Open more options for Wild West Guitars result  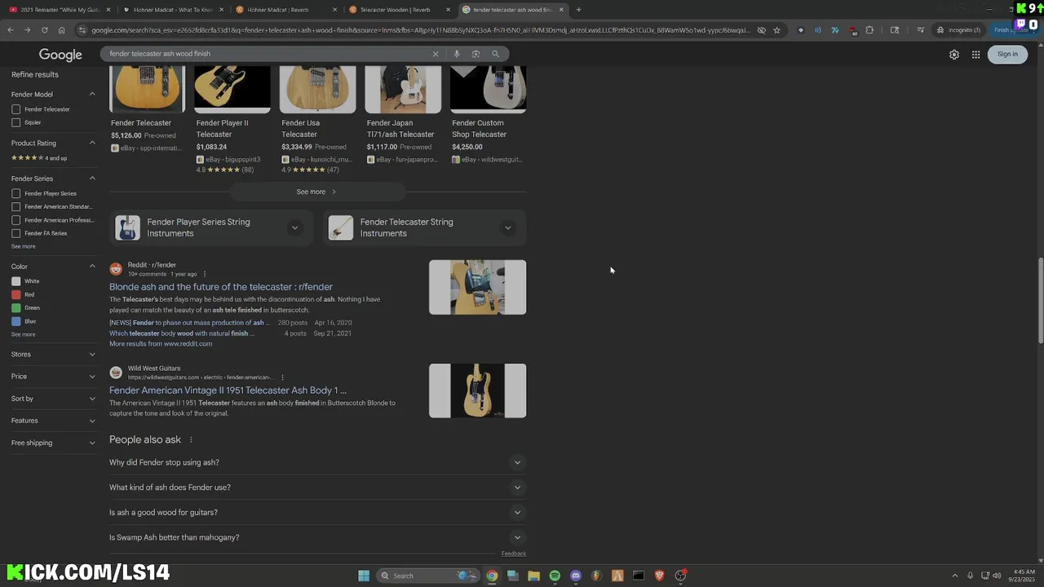(282, 377)
